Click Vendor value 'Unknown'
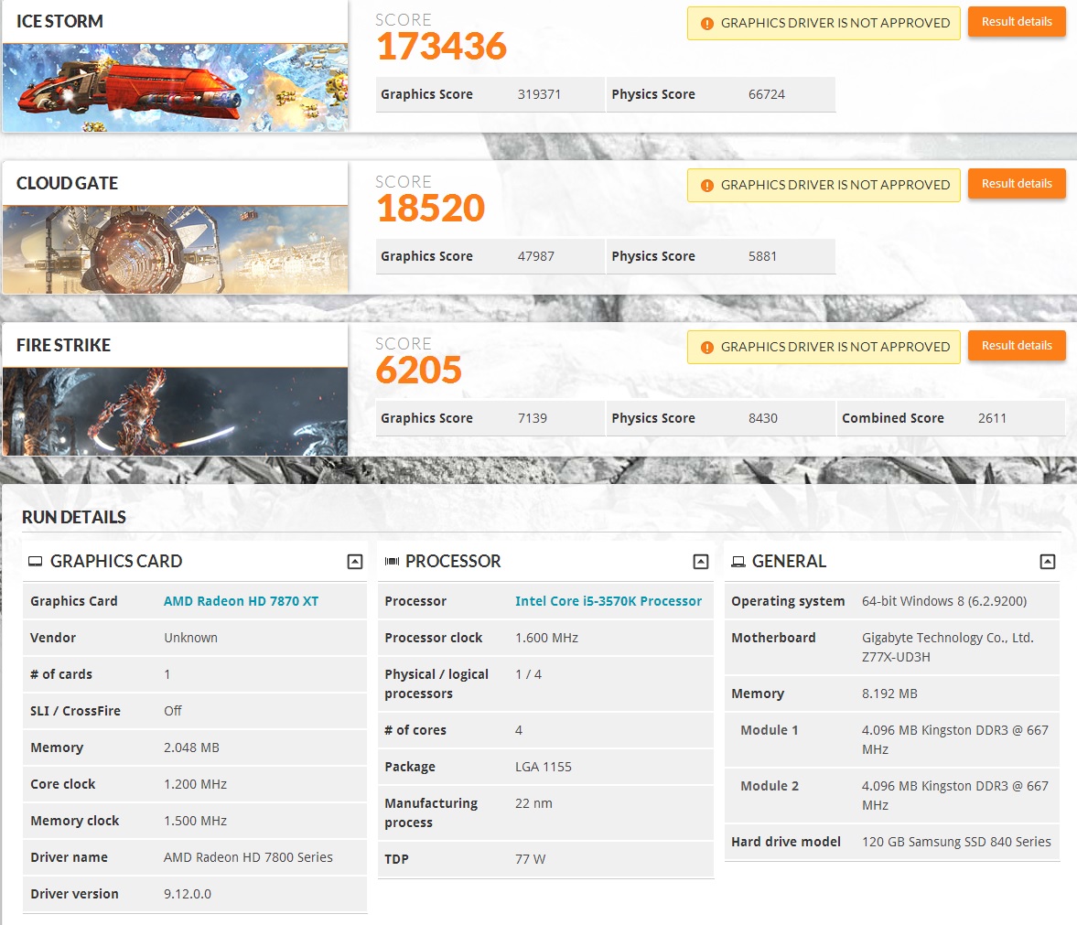Image resolution: width=1077 pixels, height=925 pixels. (190, 638)
